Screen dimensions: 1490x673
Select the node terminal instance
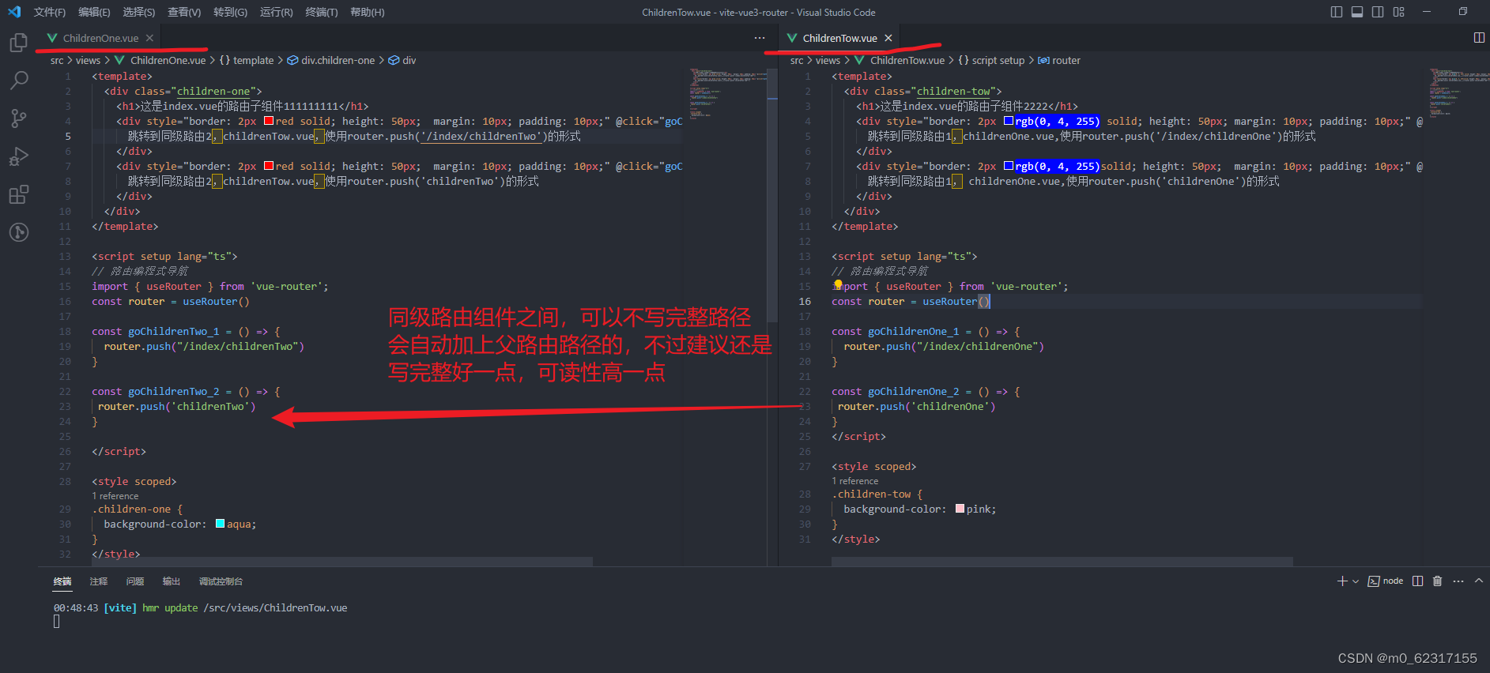(x=1386, y=581)
